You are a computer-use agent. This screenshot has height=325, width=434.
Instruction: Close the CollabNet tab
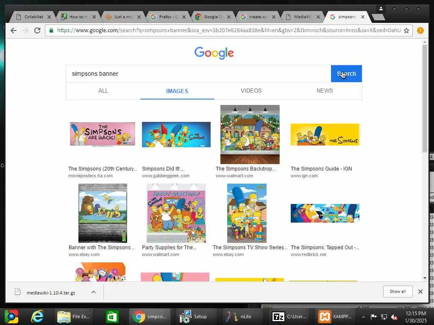coord(49,17)
